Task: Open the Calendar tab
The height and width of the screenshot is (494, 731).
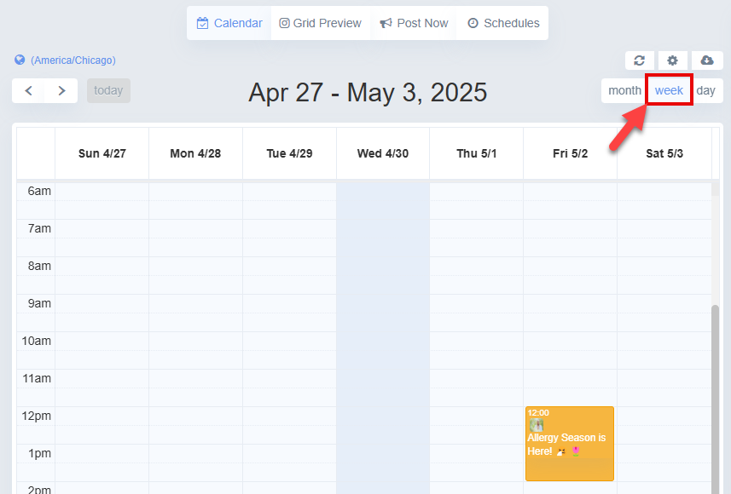Action: (x=229, y=23)
